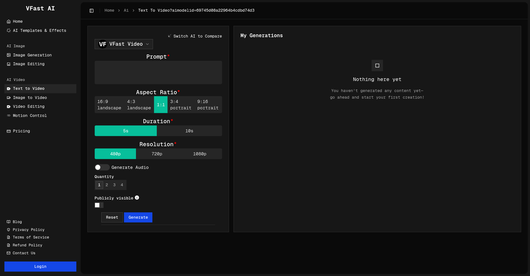530x276 pixels.
Task: Click Switch AI to Compare
Action: 195,36
